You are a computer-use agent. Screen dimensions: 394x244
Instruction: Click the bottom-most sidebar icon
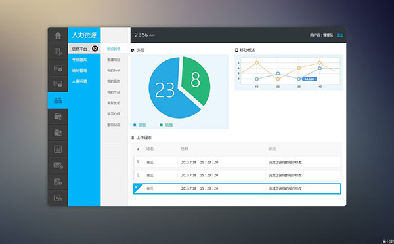(x=58, y=198)
